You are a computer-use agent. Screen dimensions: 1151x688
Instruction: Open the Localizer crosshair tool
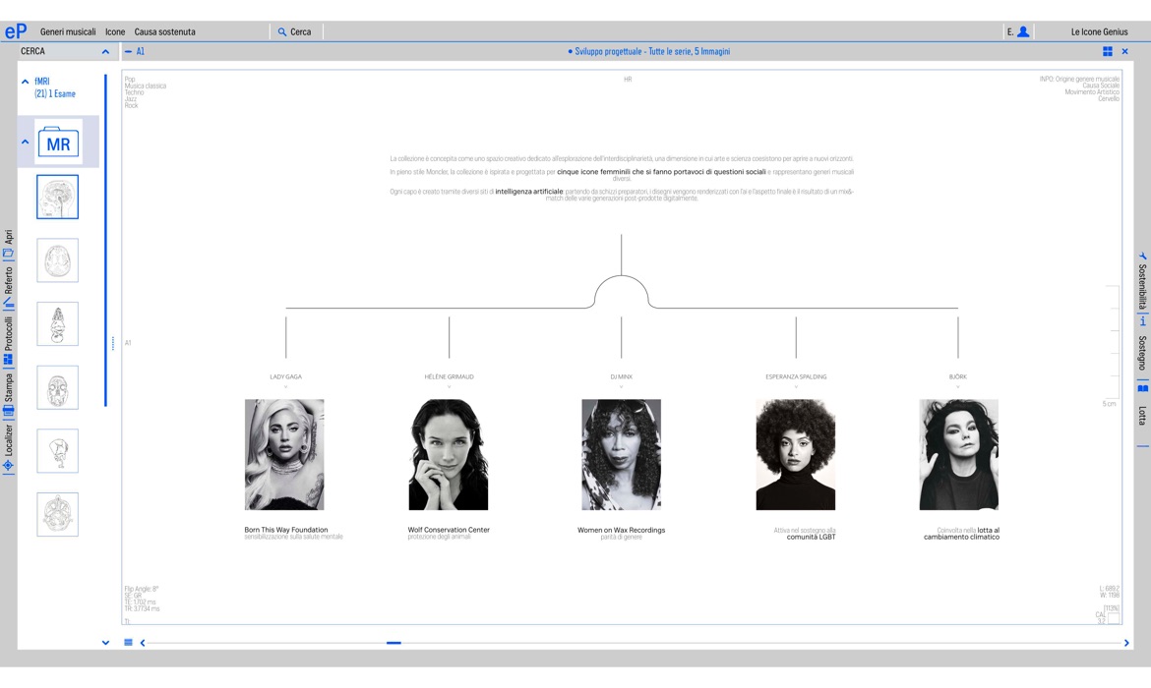point(8,465)
